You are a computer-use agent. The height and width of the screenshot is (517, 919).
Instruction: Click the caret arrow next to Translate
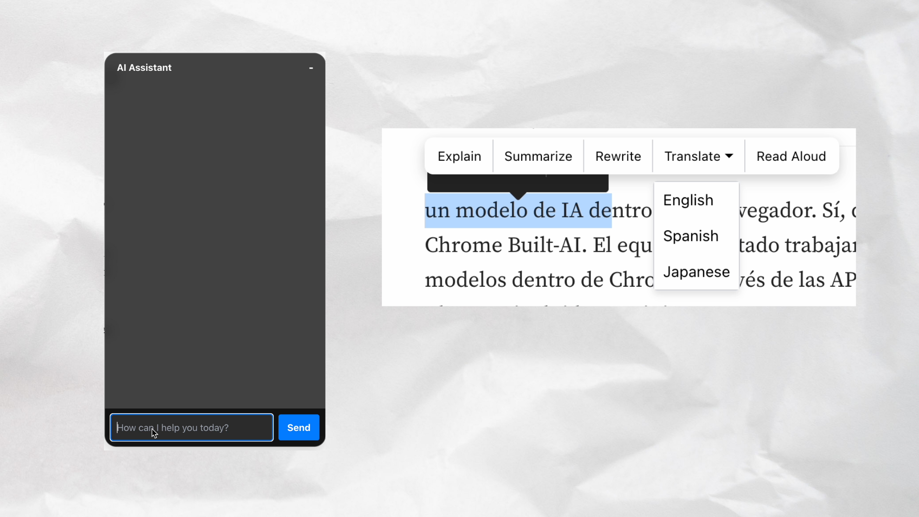tap(729, 156)
